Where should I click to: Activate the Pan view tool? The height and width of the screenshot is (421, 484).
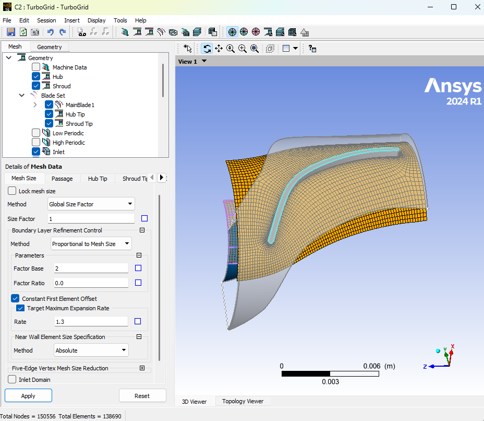point(219,49)
